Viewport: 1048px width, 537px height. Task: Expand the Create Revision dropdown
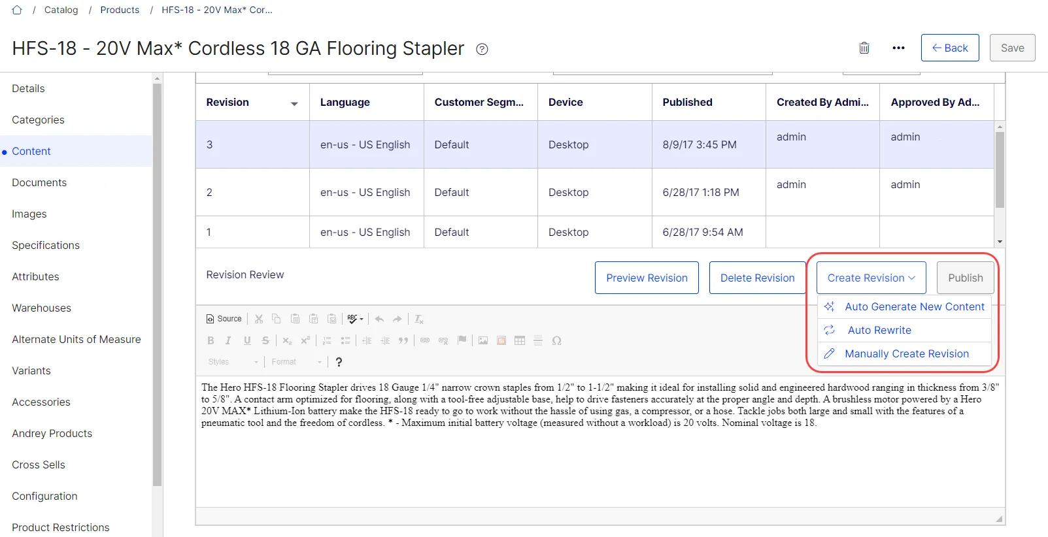[x=871, y=278]
